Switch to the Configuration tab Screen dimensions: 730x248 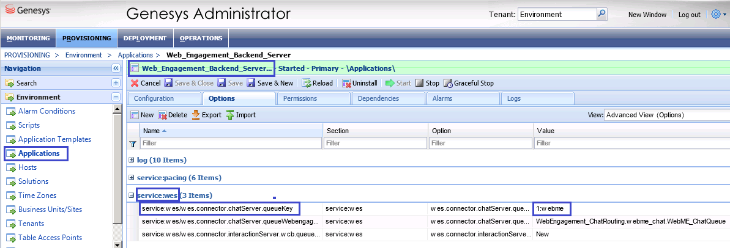[x=163, y=98]
